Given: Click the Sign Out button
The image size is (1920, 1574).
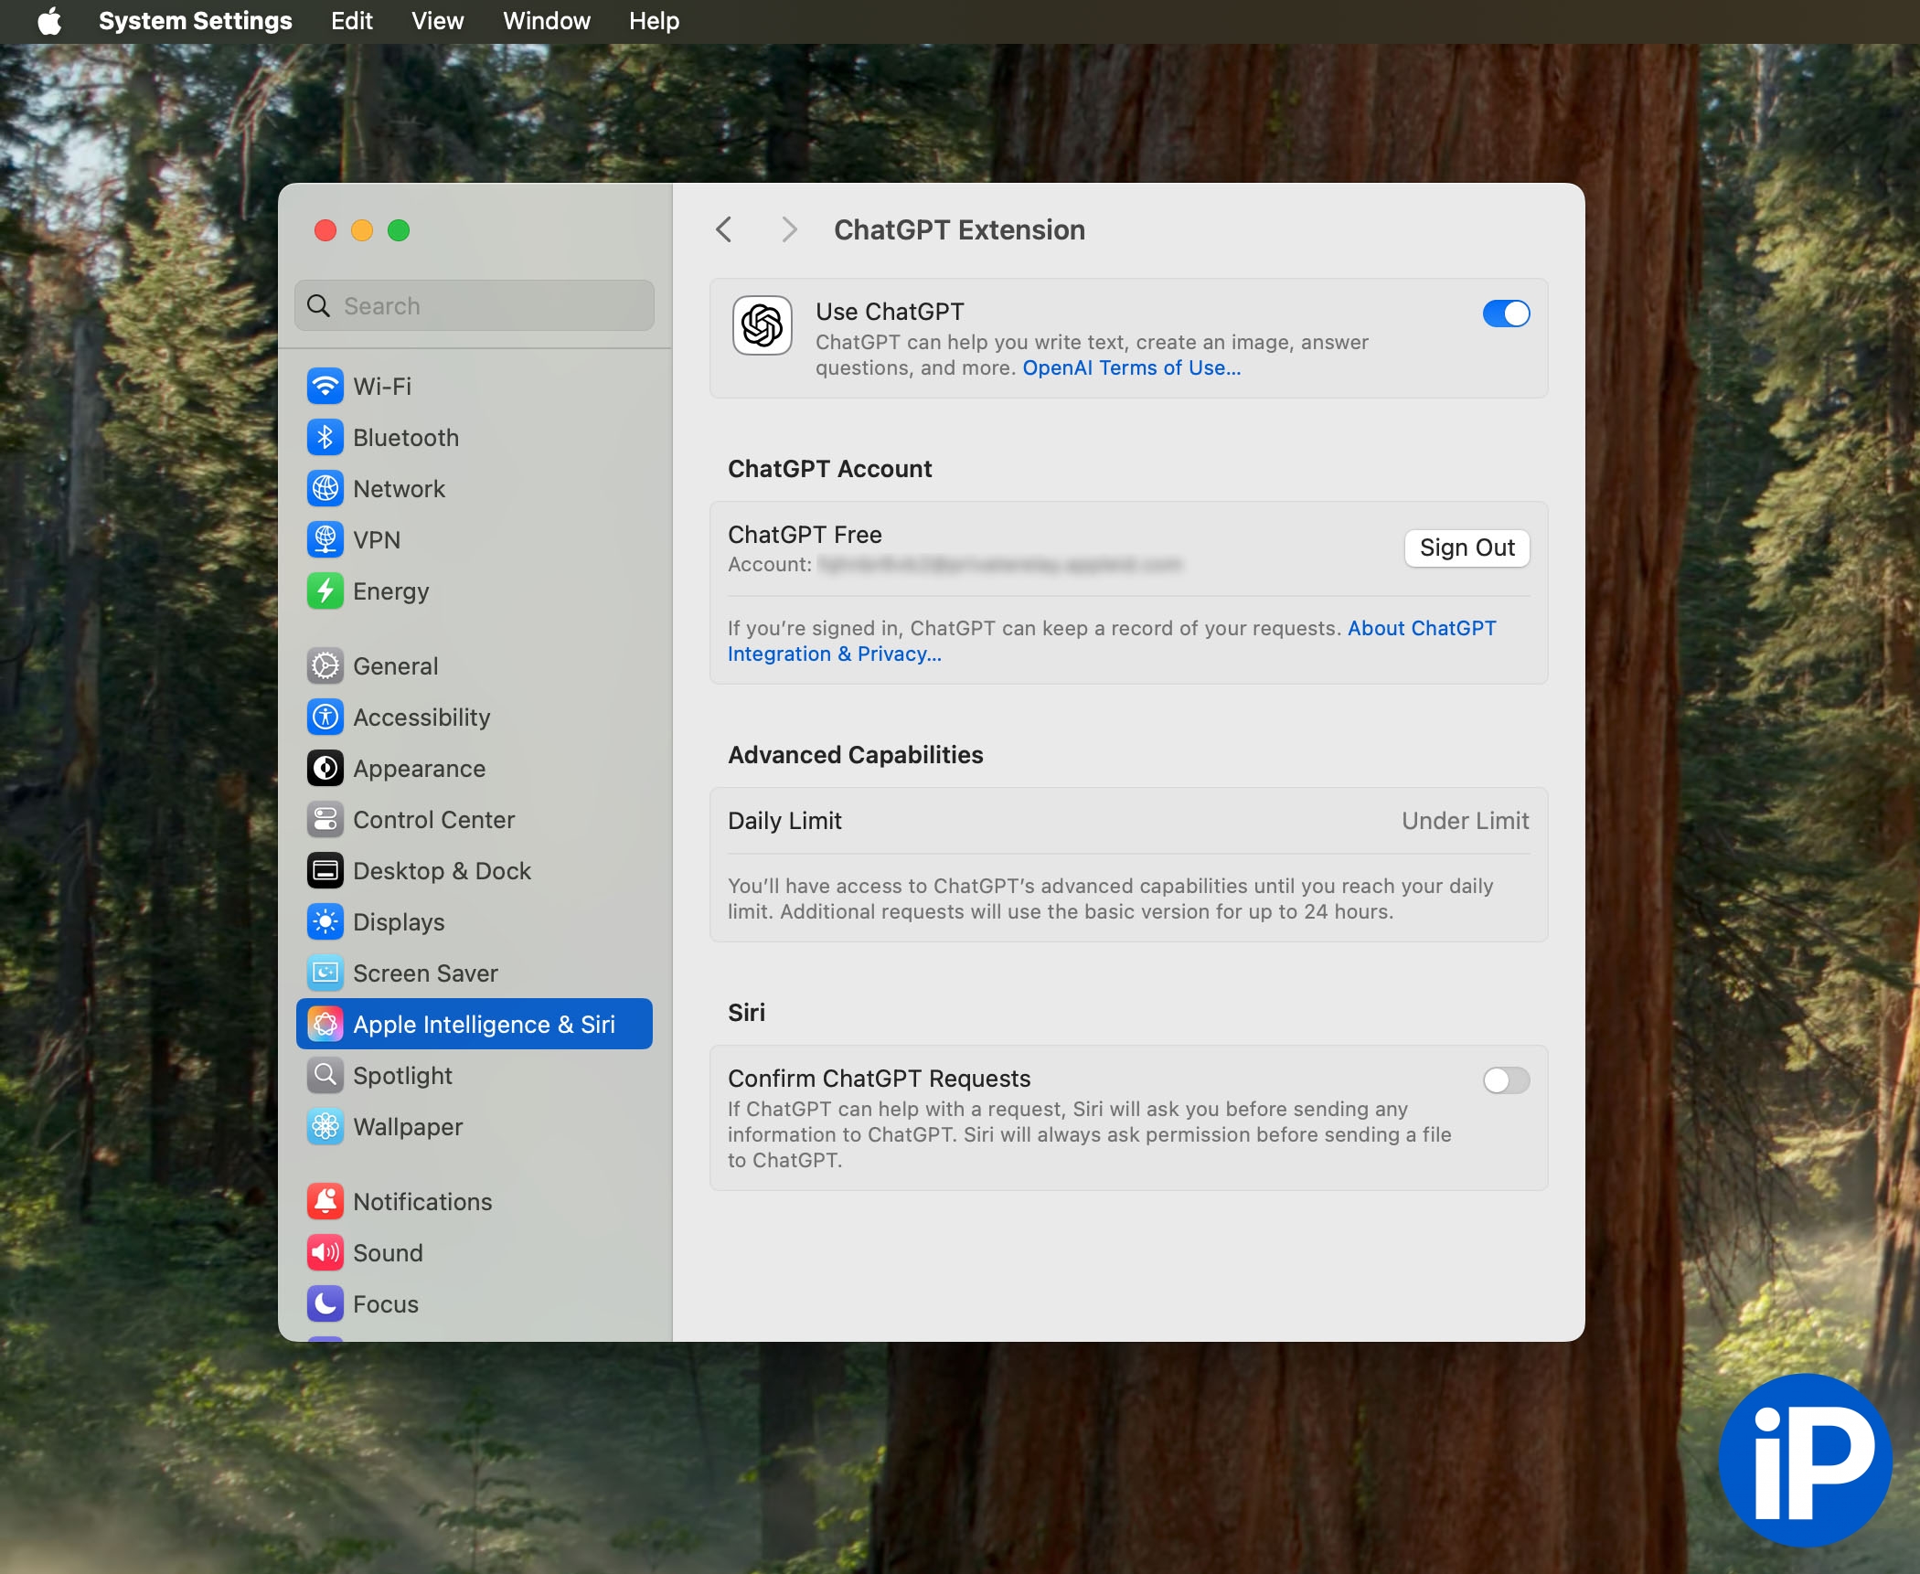Looking at the screenshot, I should tap(1466, 548).
